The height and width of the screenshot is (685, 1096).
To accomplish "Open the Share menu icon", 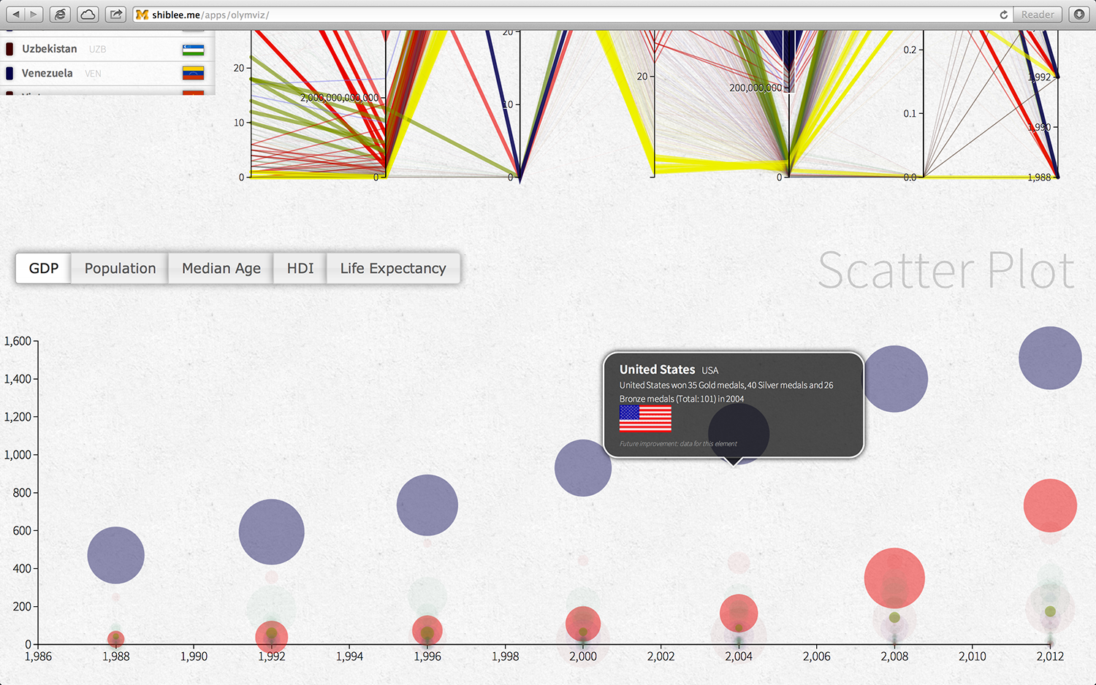I will [115, 14].
